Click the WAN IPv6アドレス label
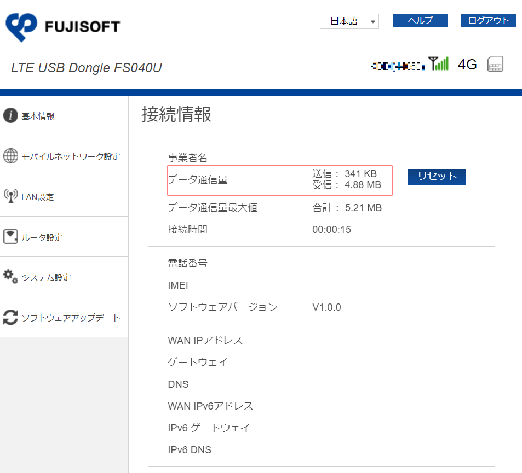The image size is (522, 473). click(210, 406)
